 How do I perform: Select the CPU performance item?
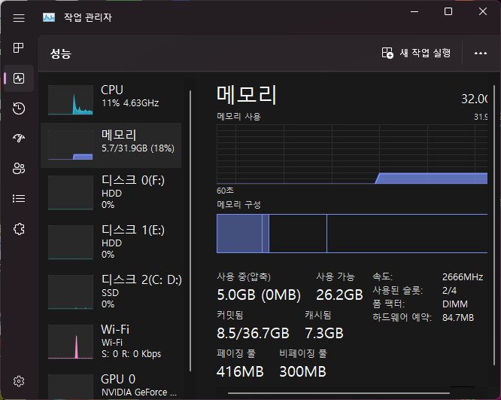point(111,99)
